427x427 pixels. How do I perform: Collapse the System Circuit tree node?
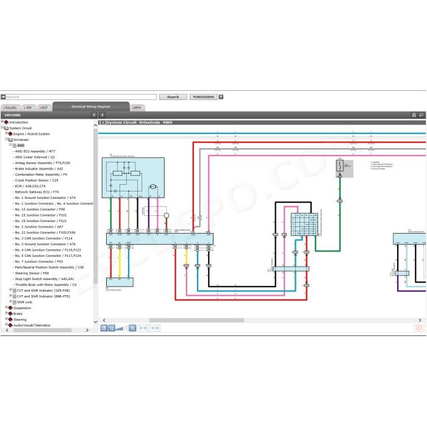[2, 127]
